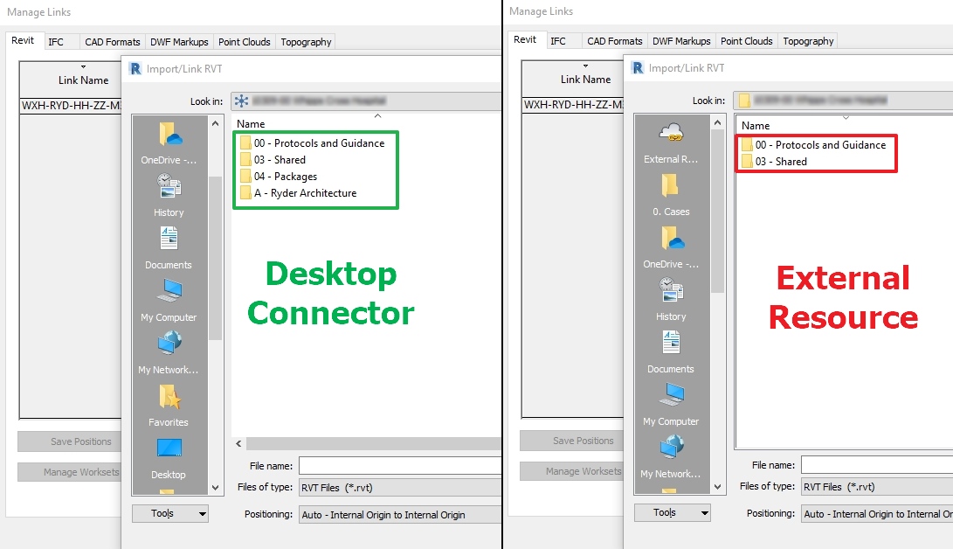Select WXH-RYD-HH-ZZ link row in right window
This screenshot has width=953, height=549.
(572, 105)
